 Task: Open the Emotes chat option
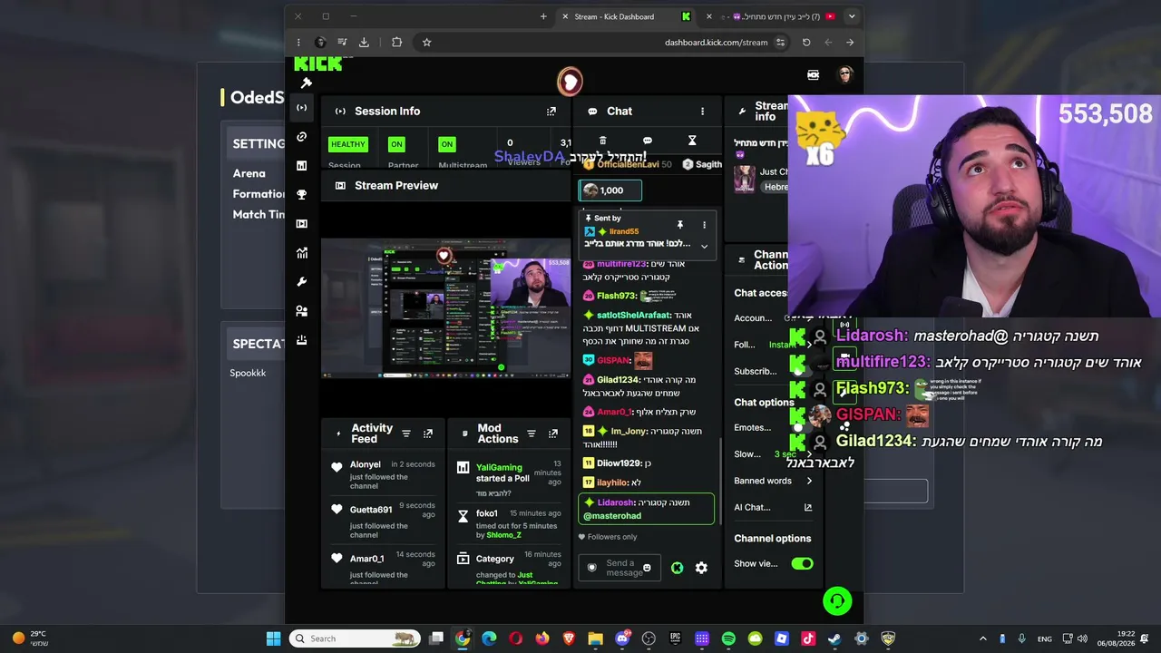tap(774, 427)
